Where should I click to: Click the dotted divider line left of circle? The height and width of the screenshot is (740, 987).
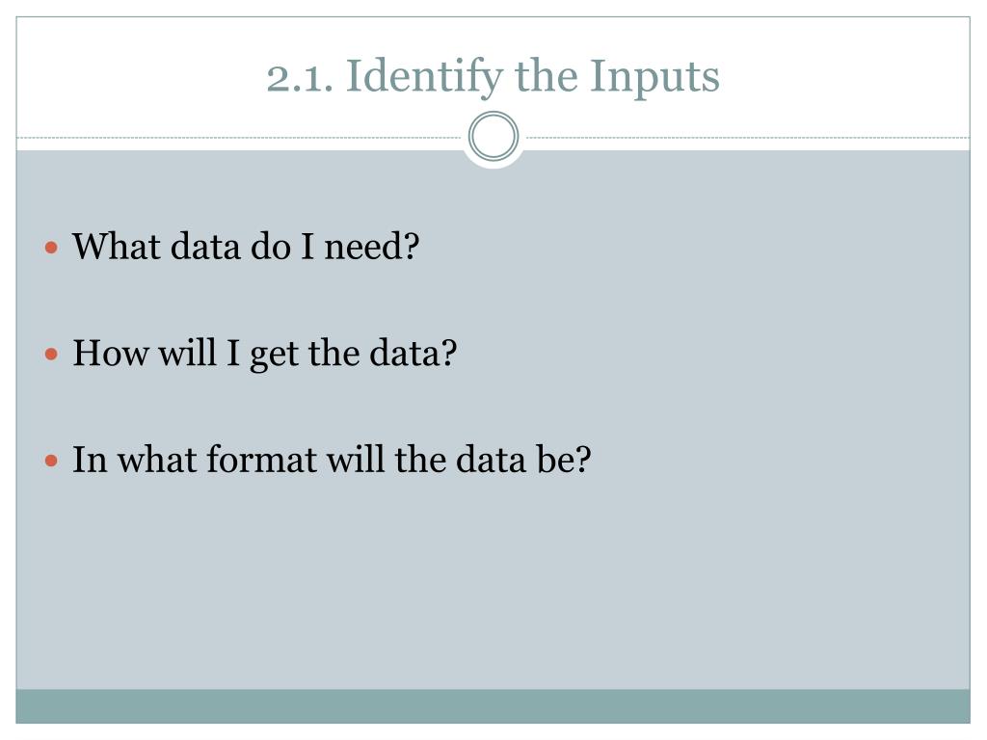[x=239, y=137]
